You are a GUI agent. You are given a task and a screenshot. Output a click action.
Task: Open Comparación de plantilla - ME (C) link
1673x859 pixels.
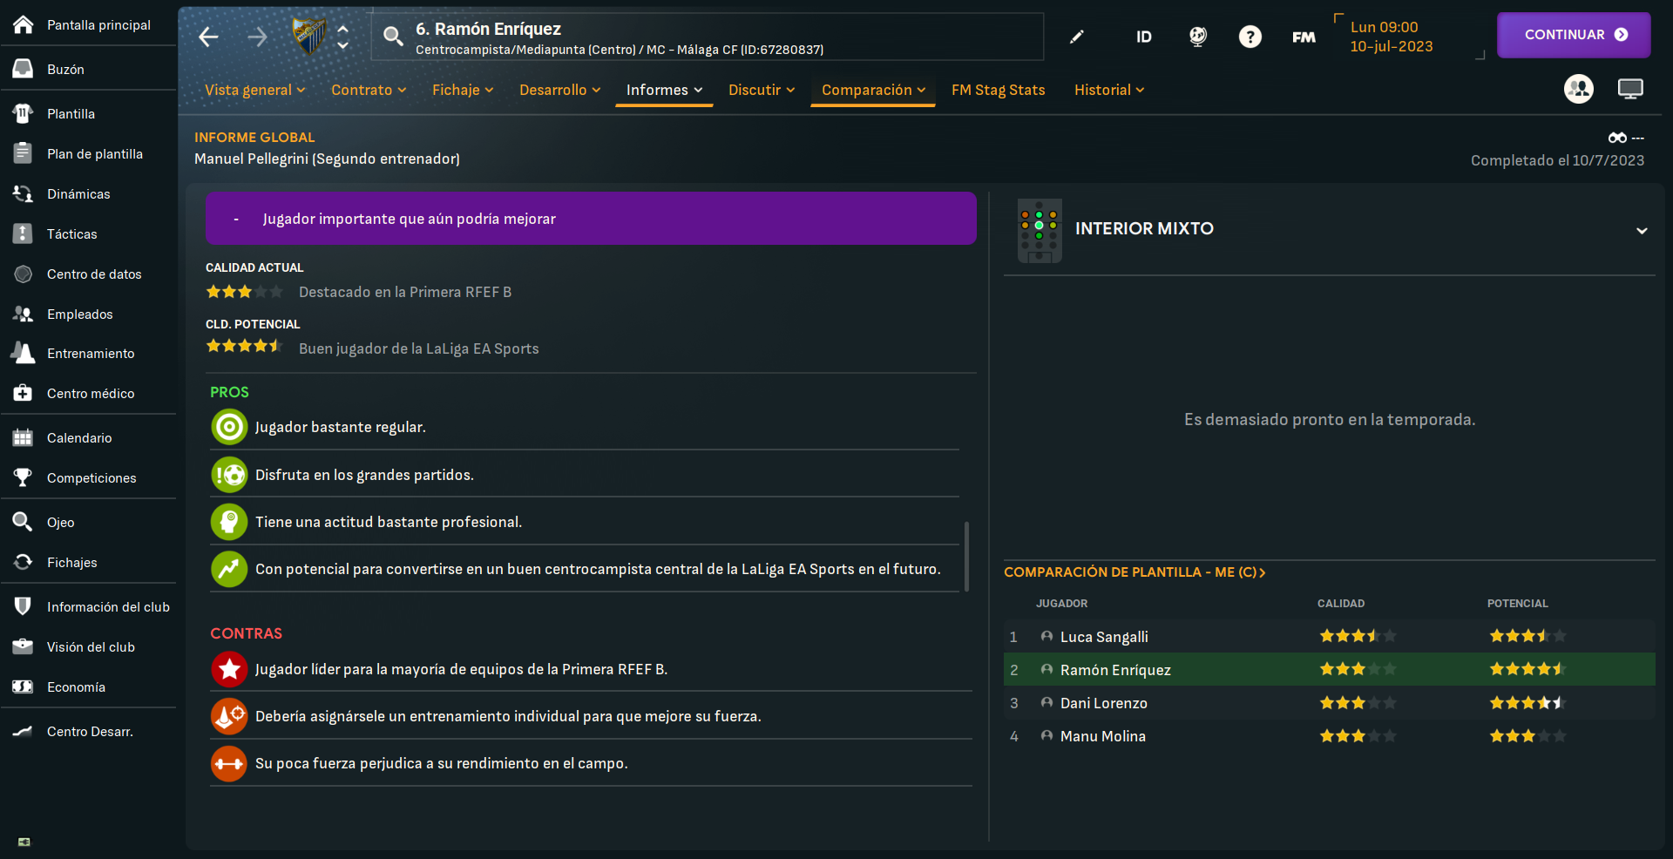(x=1135, y=572)
